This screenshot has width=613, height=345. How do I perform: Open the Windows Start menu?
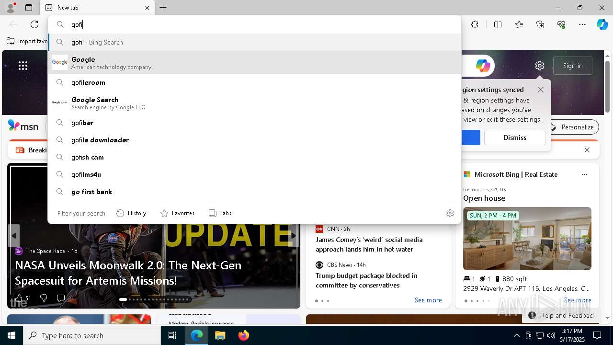(11, 335)
